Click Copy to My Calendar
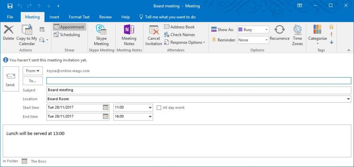The width and height of the screenshot is (354, 167). tap(27, 35)
